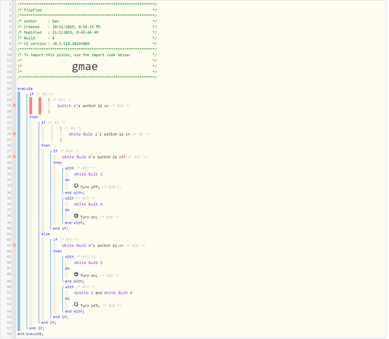
Task: Click lightning icon beside Bulb 4 off condition
Action: 15,157
